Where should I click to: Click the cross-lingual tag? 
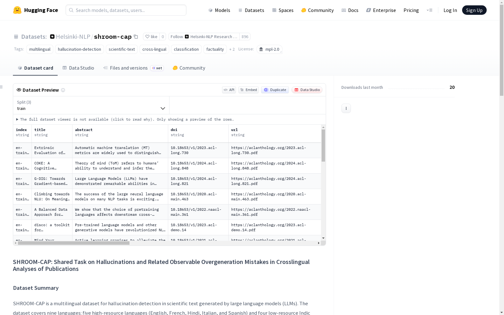click(x=154, y=49)
